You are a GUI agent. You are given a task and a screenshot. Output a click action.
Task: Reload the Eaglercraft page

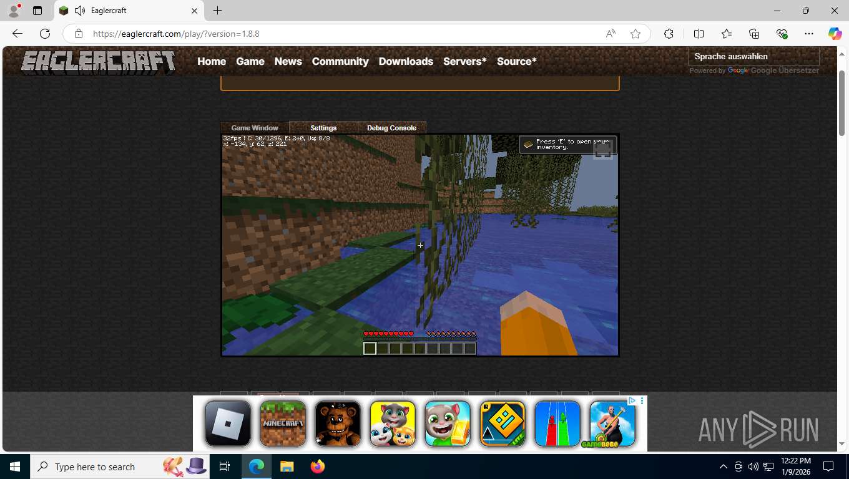45,34
